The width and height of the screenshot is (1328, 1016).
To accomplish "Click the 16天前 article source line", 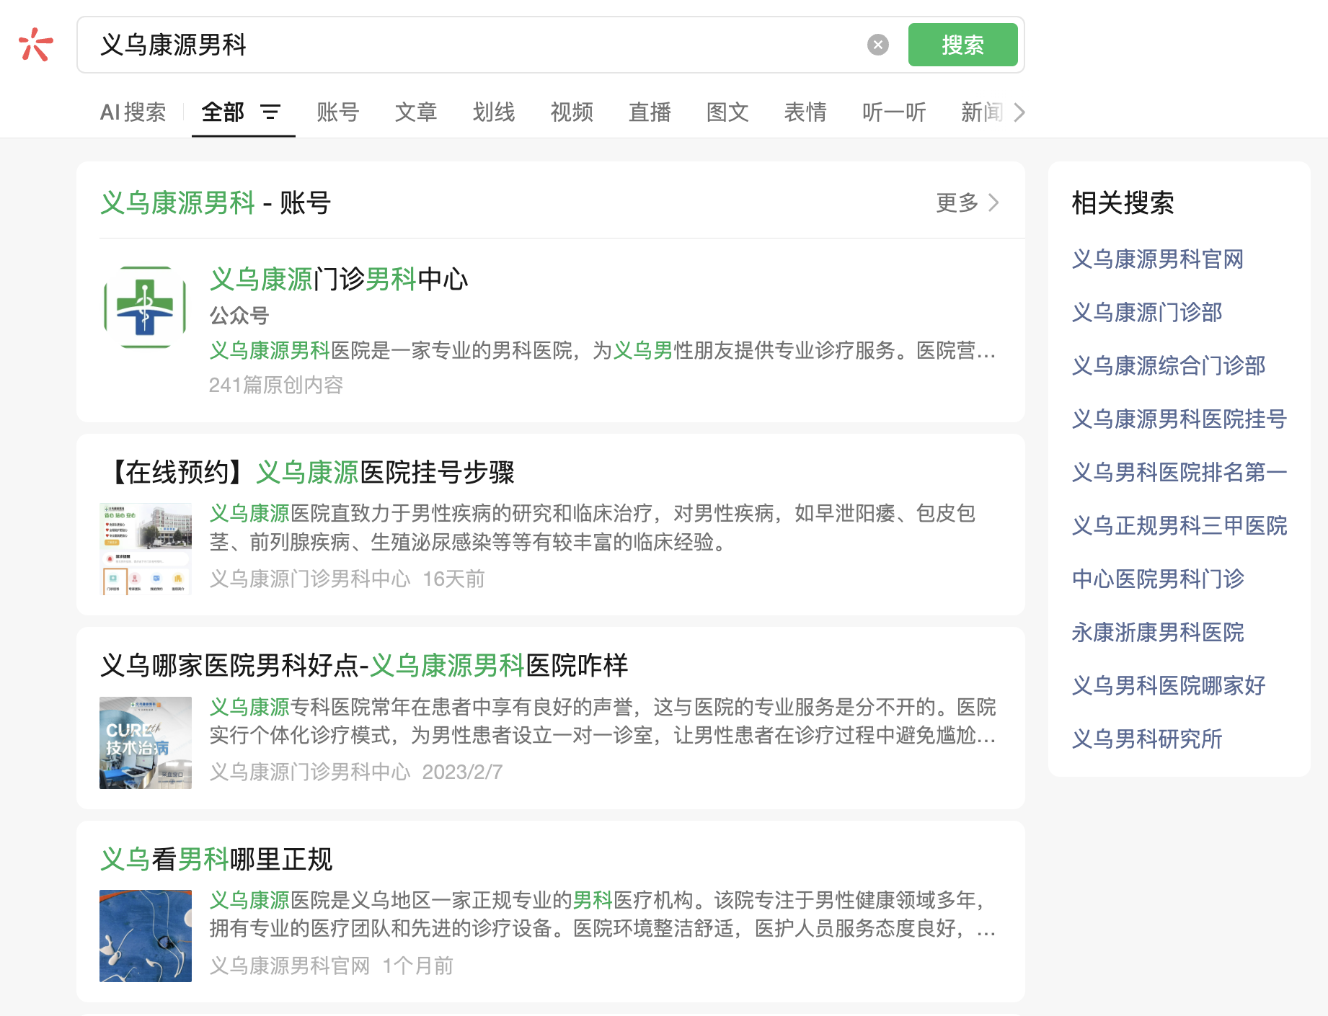I will (x=347, y=579).
